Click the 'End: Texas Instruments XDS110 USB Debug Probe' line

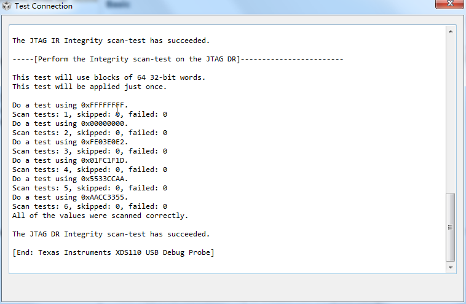click(x=113, y=252)
